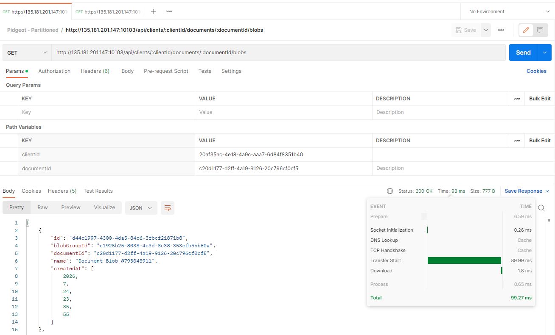Open request options three-dot menu beside Save
Screen dimensions: 555x335
[x=501, y=30]
